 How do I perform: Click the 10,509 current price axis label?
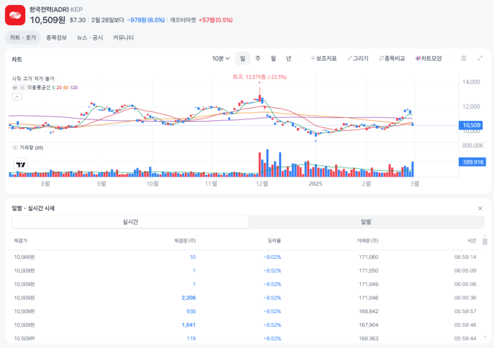pyautogui.click(x=471, y=125)
